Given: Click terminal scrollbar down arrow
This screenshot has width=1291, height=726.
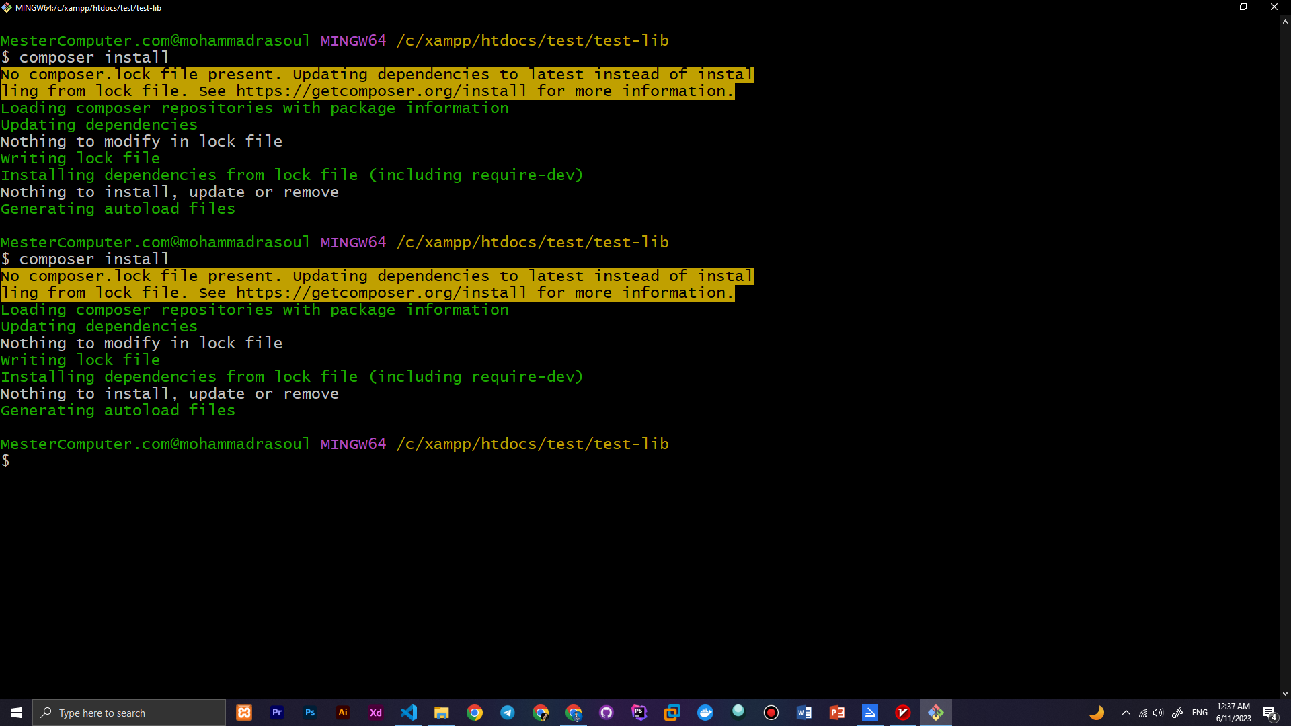Looking at the screenshot, I should (x=1285, y=693).
